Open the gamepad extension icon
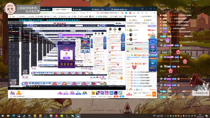 [x=122, y=13]
